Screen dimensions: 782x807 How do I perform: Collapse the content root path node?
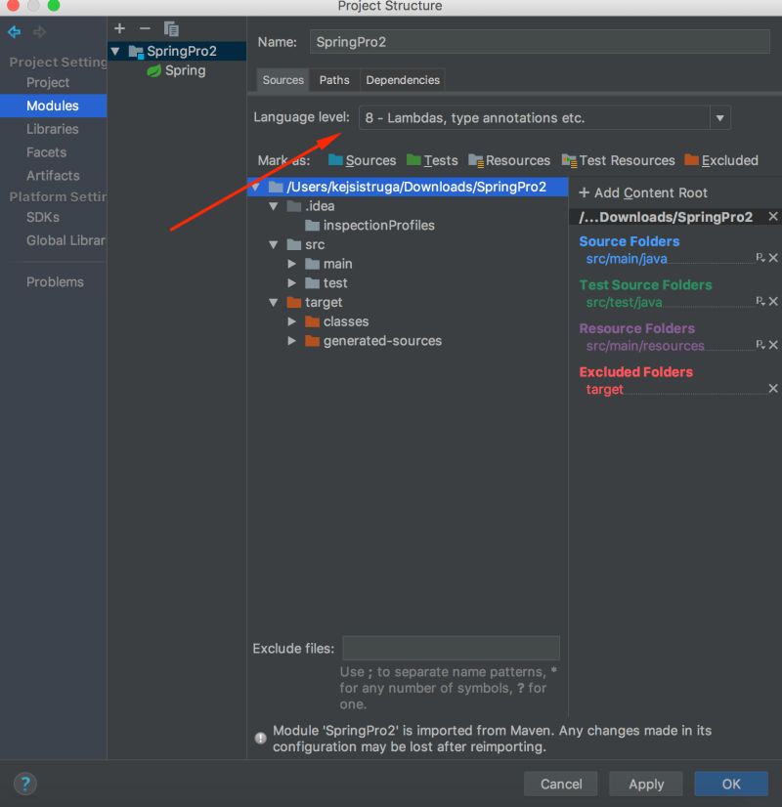click(x=255, y=187)
